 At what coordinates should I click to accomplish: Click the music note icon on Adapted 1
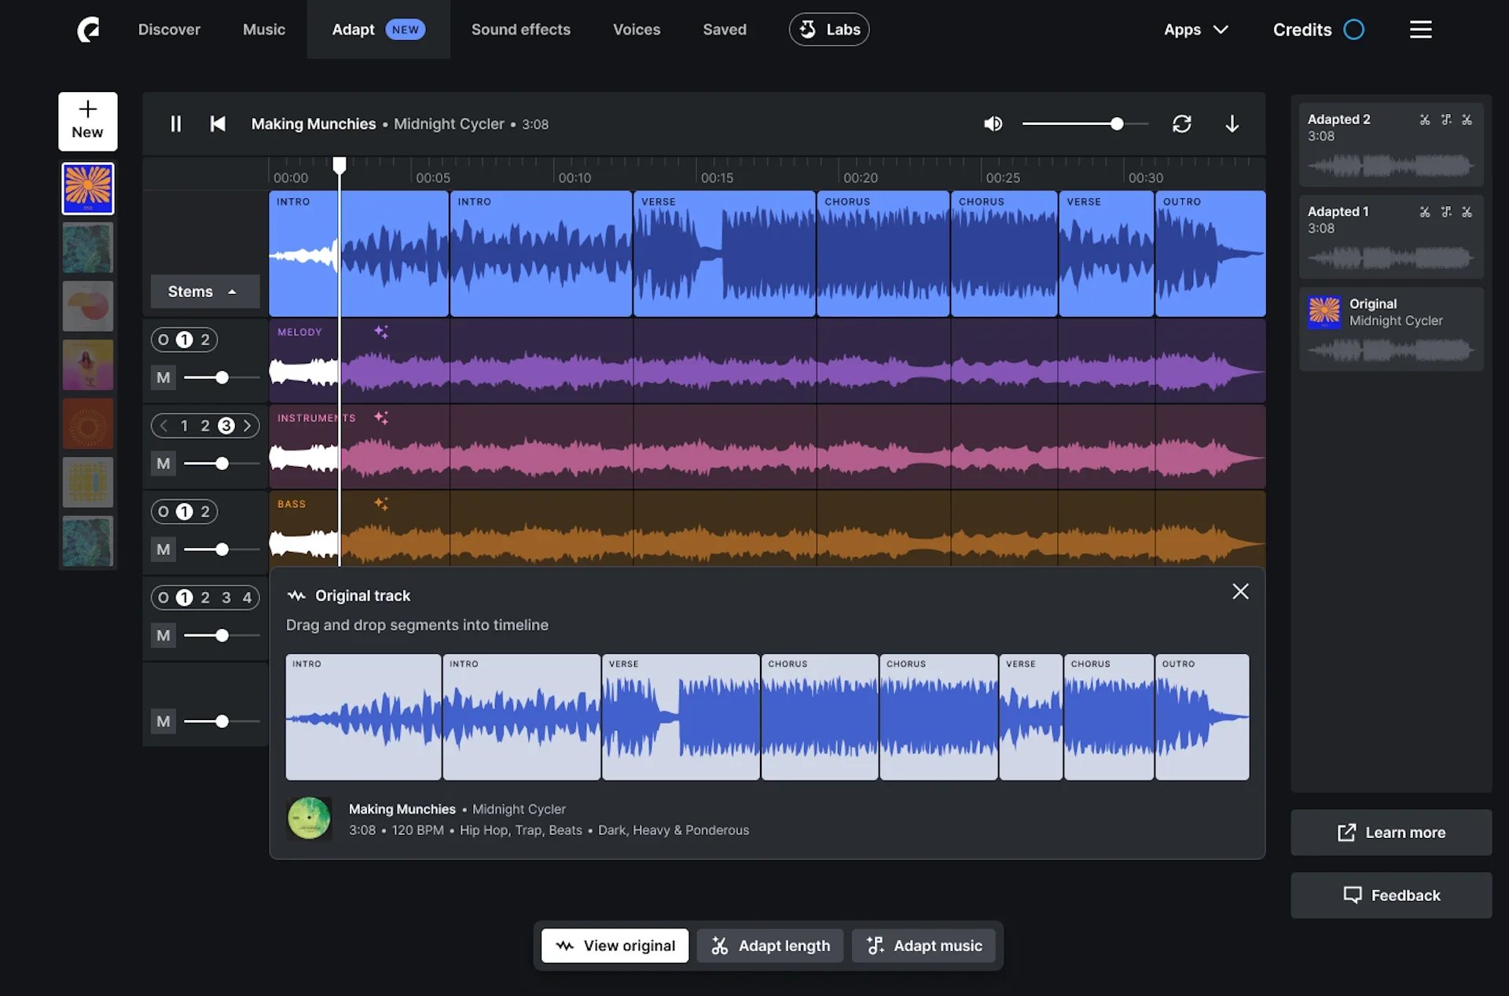click(1446, 211)
